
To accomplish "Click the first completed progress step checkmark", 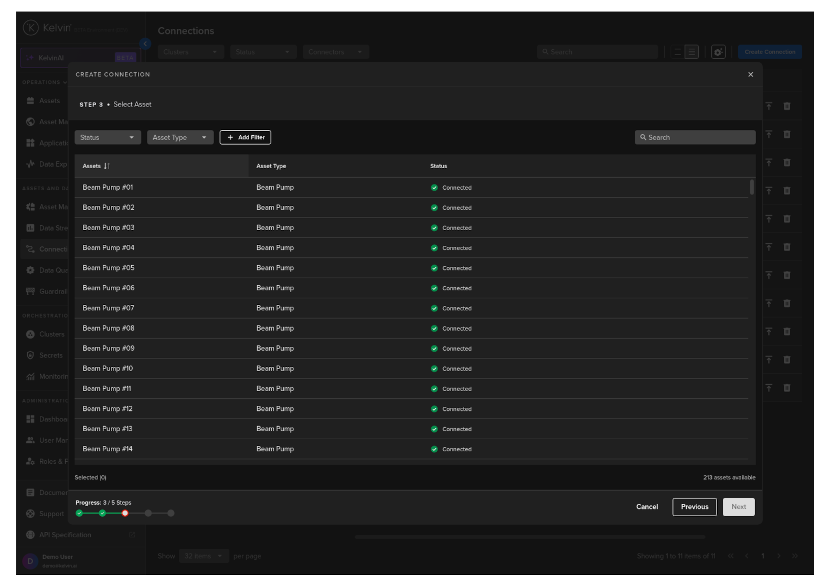I will coord(79,513).
